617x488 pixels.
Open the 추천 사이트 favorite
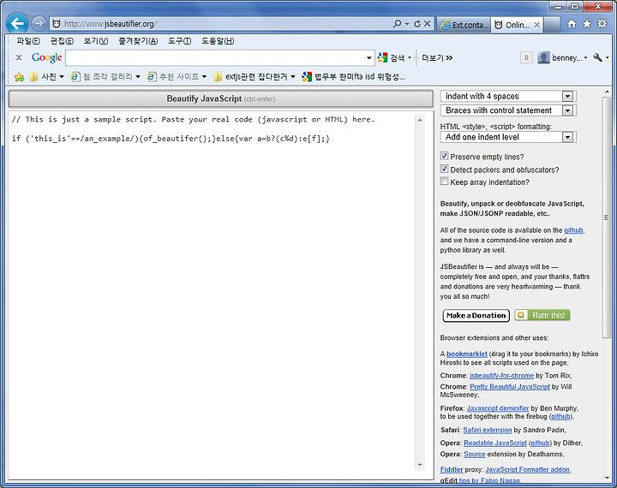(177, 77)
